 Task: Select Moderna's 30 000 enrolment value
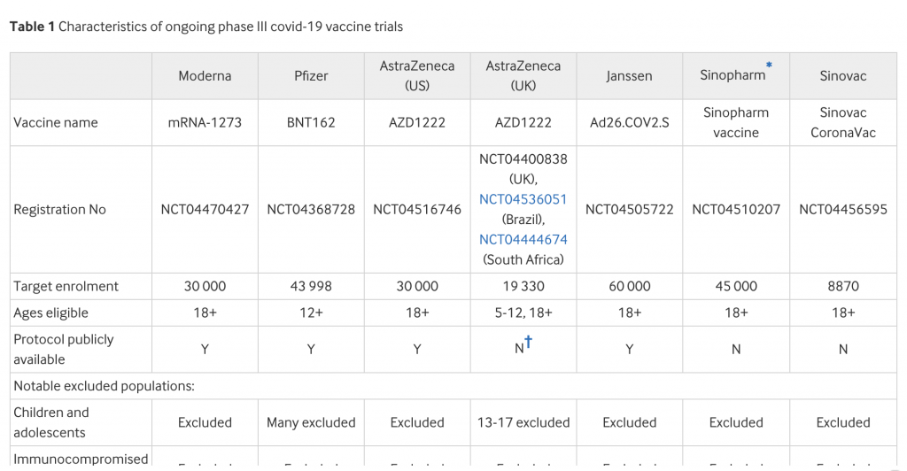click(205, 286)
